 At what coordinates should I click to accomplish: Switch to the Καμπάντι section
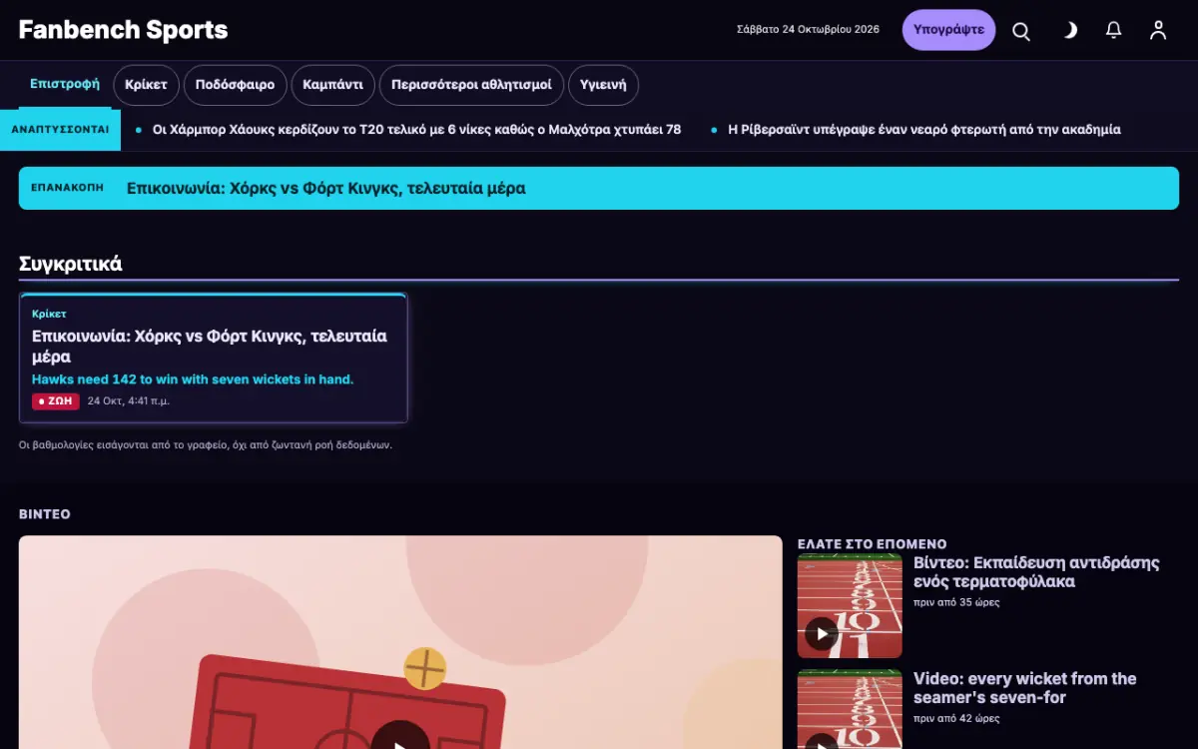point(332,85)
